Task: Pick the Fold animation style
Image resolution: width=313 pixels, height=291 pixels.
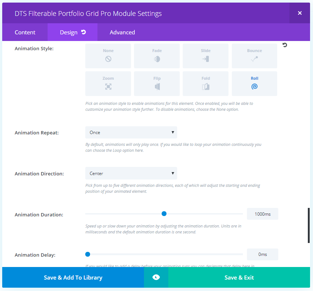Action: pos(206,83)
